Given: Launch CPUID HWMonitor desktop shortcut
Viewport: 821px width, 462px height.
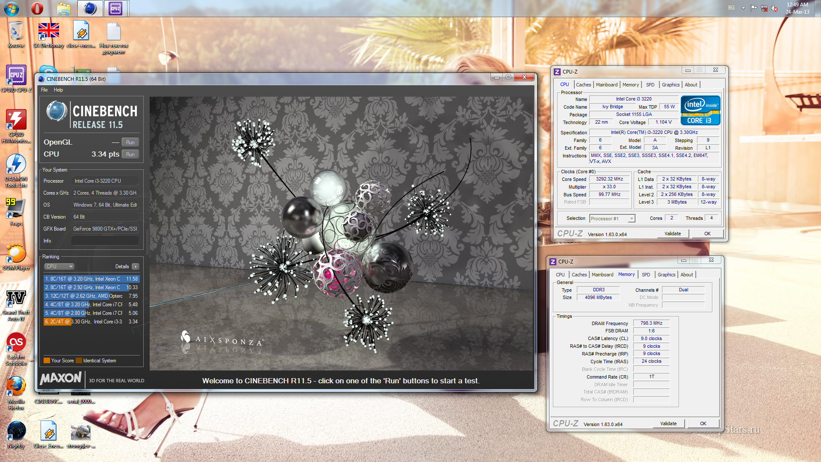Looking at the screenshot, I should pyautogui.click(x=16, y=126).
